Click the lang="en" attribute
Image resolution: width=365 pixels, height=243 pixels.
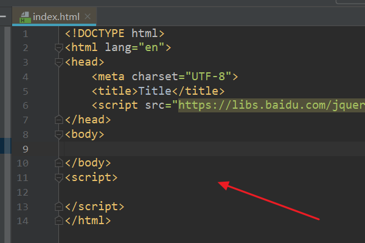point(135,47)
